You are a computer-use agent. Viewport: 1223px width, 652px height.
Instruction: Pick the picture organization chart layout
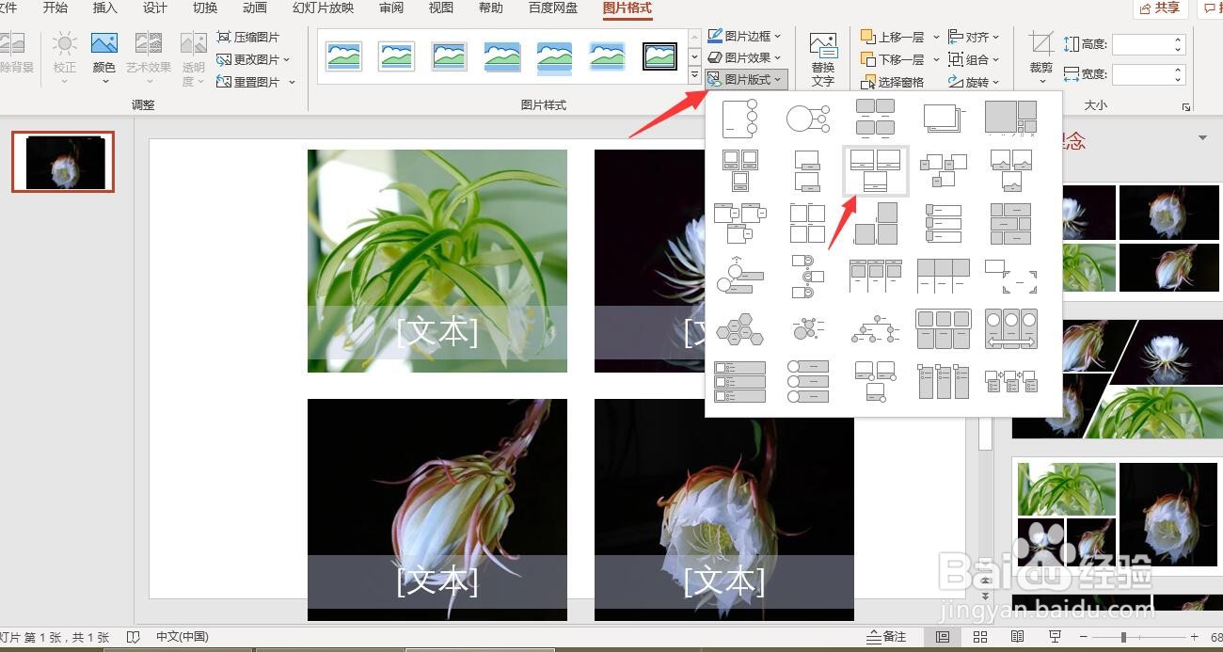pyautogui.click(x=876, y=329)
